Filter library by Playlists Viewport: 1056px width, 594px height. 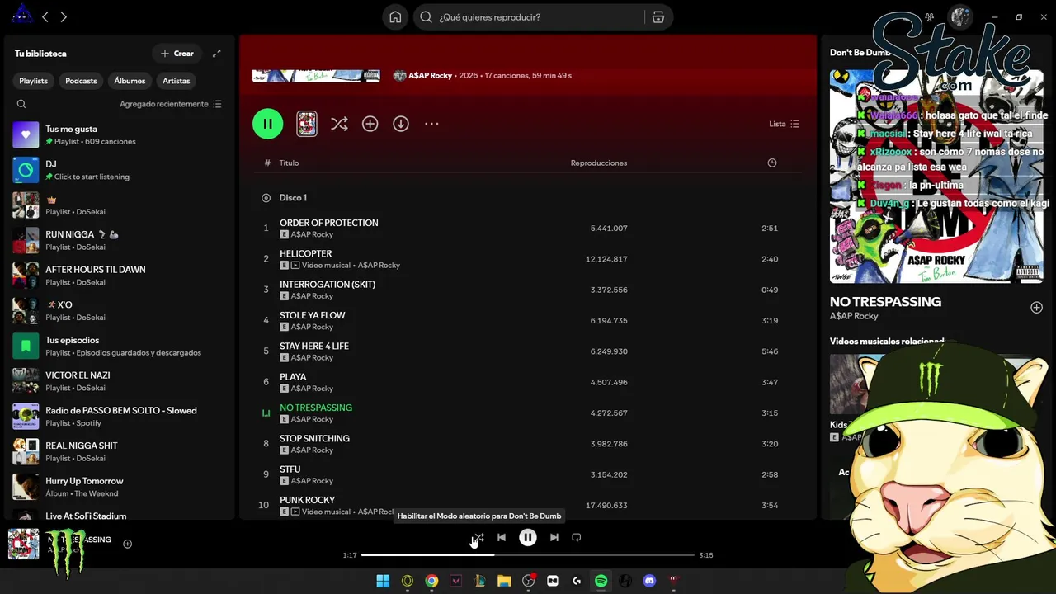click(x=34, y=81)
